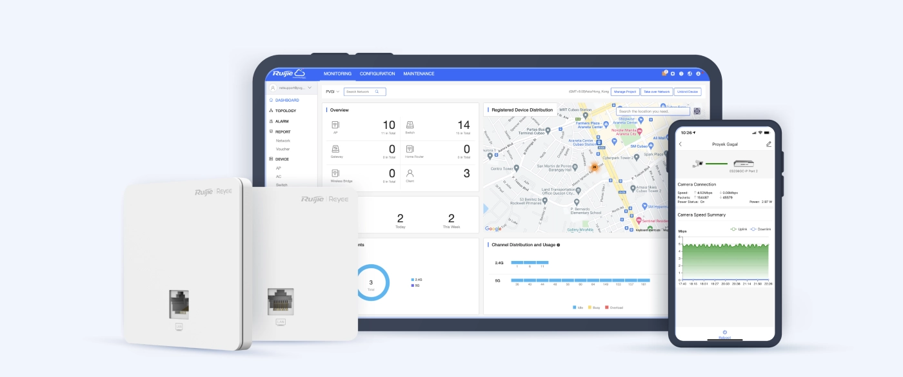The image size is (903, 377).
Task: Tap the switch device icon in phone app
Action: tap(744, 163)
